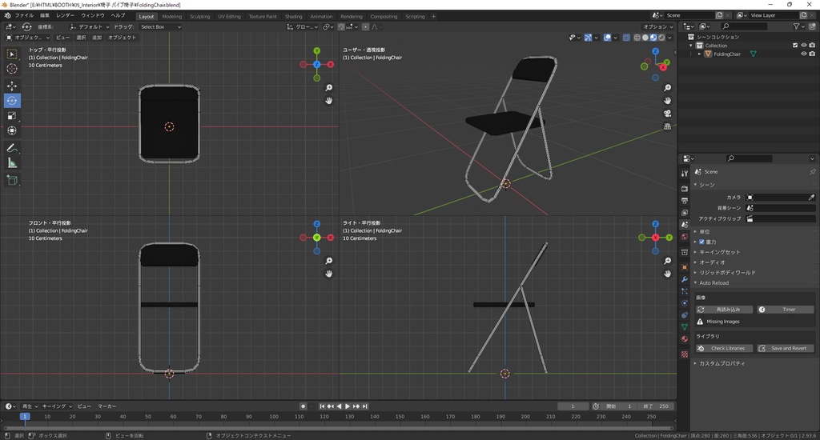Click the camera eyedropper icon
This screenshot has width=820, height=440.
coord(811,197)
